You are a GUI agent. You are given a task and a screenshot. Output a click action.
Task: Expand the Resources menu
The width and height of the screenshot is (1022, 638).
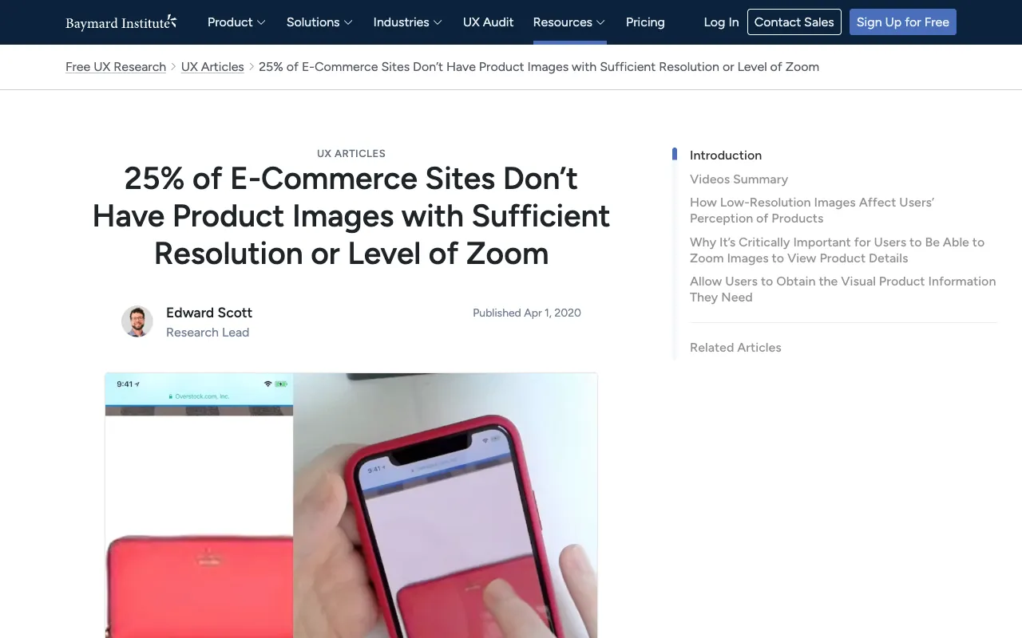[x=569, y=22]
